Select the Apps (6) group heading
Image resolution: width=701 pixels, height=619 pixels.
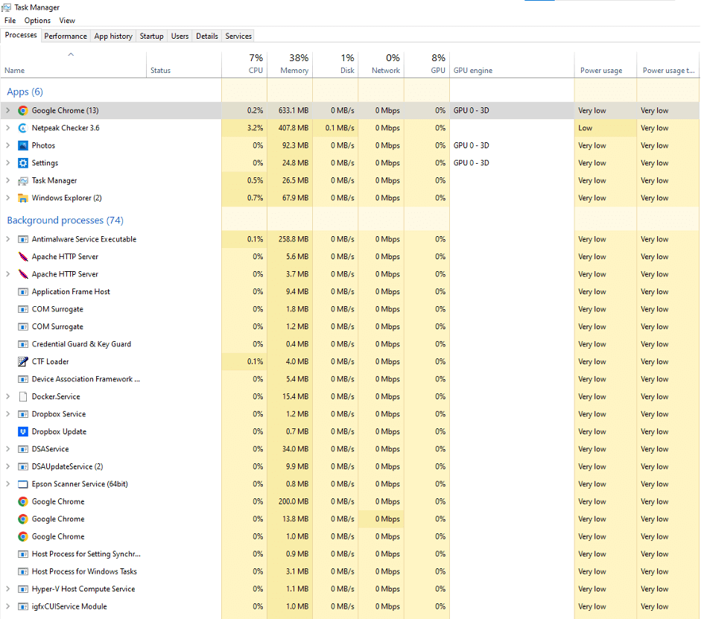click(25, 92)
